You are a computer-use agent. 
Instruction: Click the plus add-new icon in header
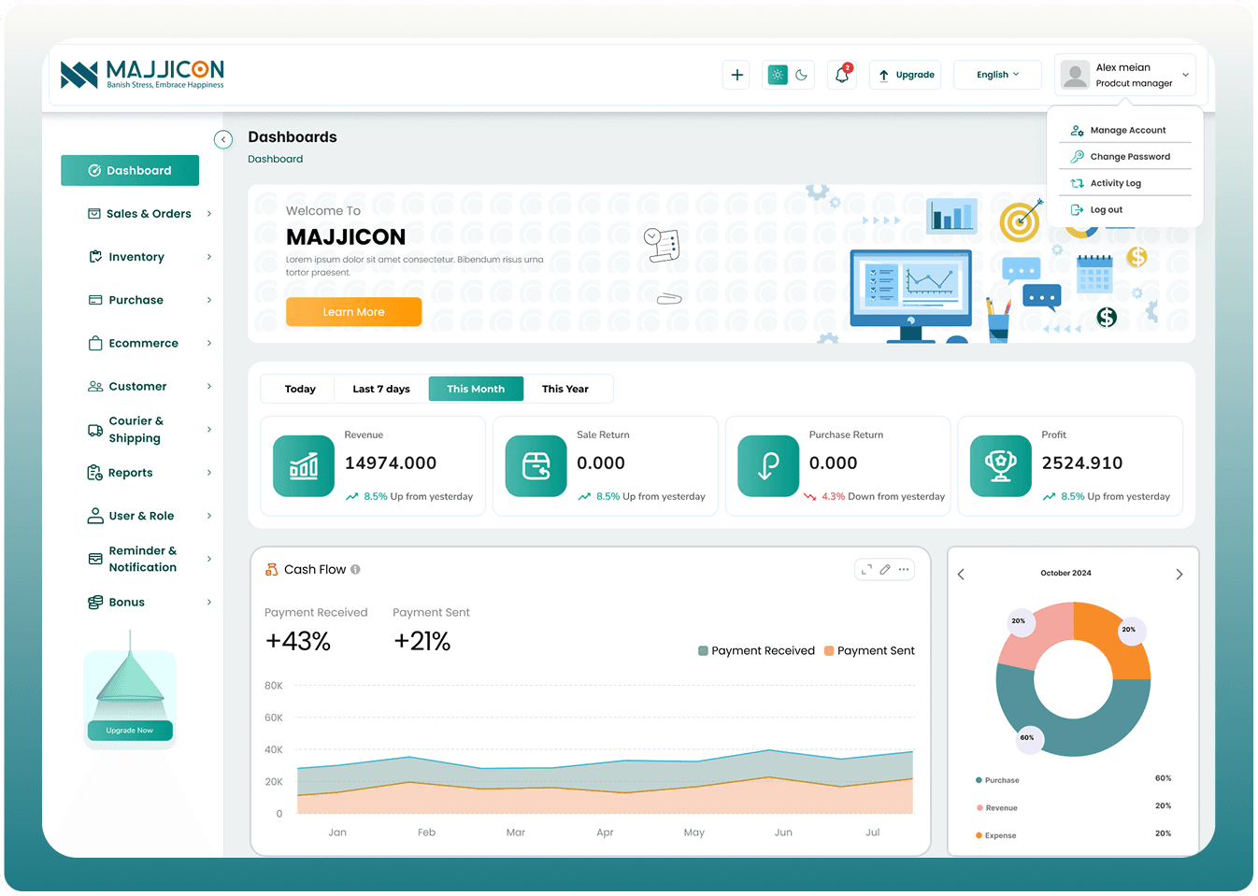(x=736, y=75)
